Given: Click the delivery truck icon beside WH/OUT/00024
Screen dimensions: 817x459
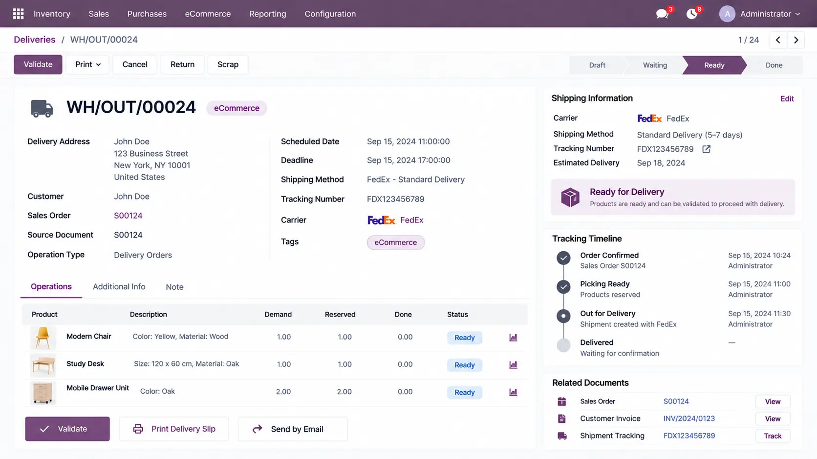Looking at the screenshot, I should pos(42,108).
